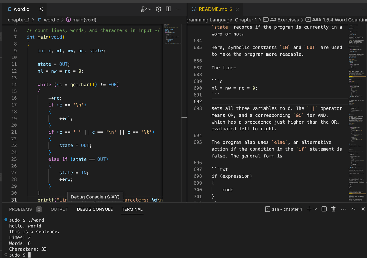
Task: Click the 'Characters: 33' terminal output
Action: click(28, 249)
